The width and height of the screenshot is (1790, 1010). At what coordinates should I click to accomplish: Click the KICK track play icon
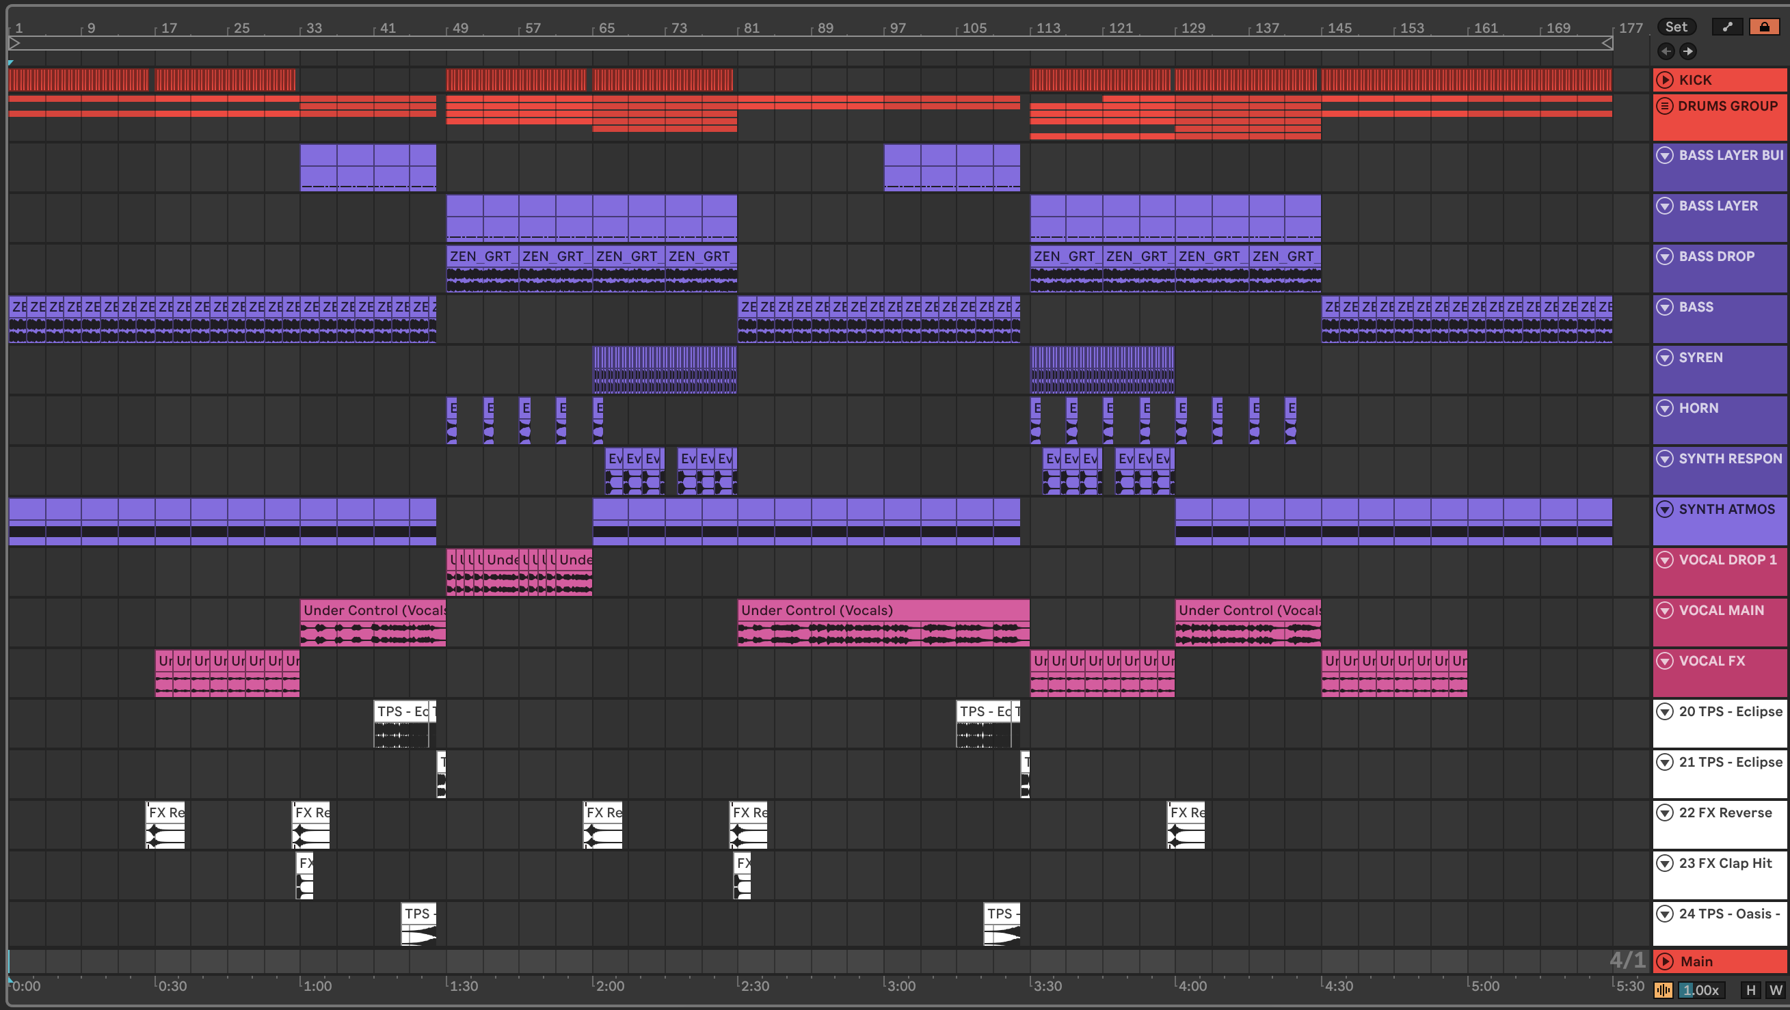coord(1664,80)
